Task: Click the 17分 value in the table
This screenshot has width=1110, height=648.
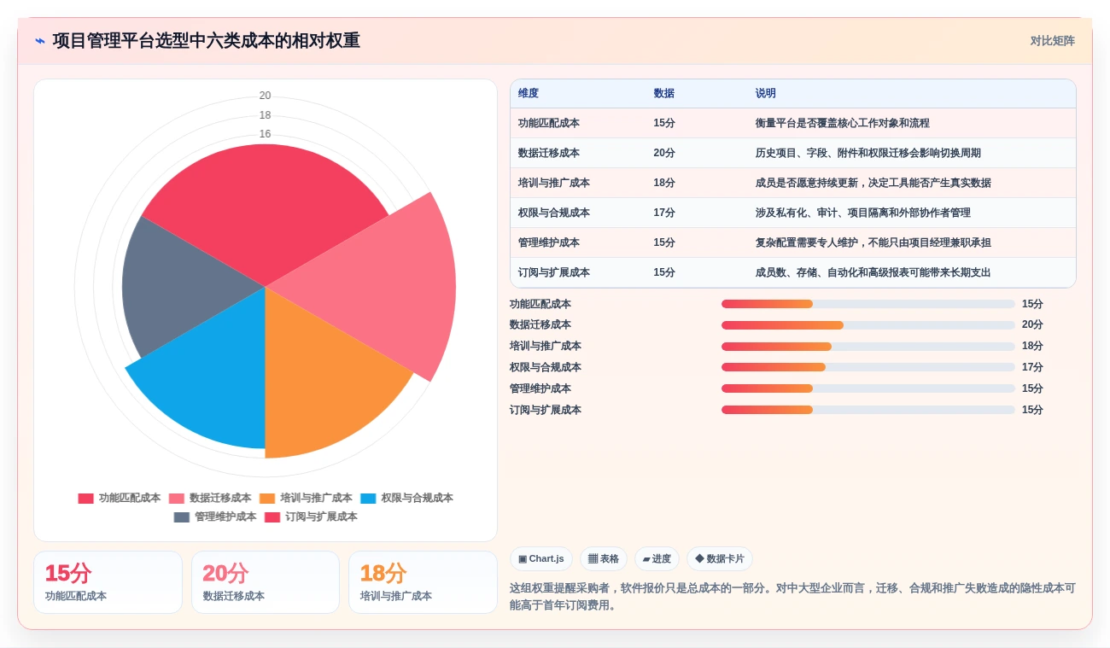Action: coord(664,213)
